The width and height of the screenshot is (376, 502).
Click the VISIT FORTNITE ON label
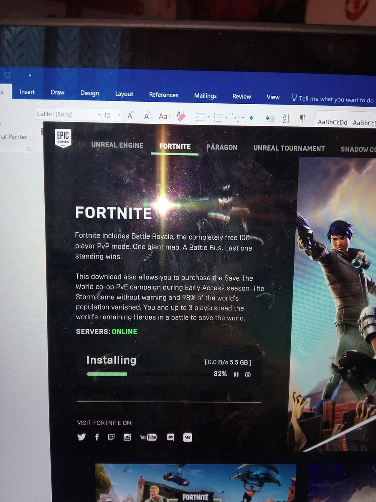point(105,423)
